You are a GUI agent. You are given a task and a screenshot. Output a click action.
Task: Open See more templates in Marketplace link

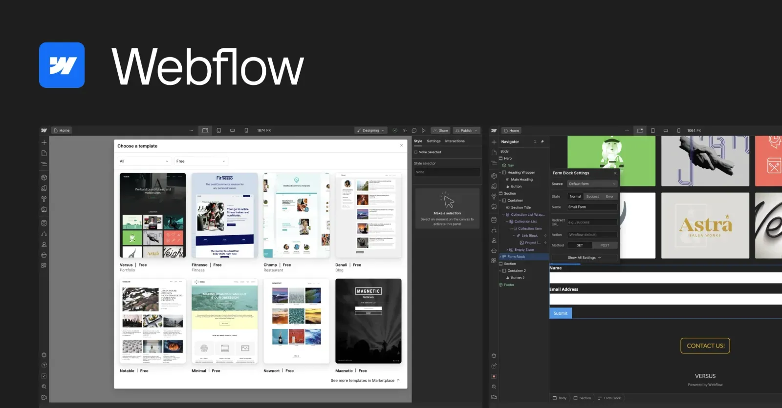tap(365, 380)
